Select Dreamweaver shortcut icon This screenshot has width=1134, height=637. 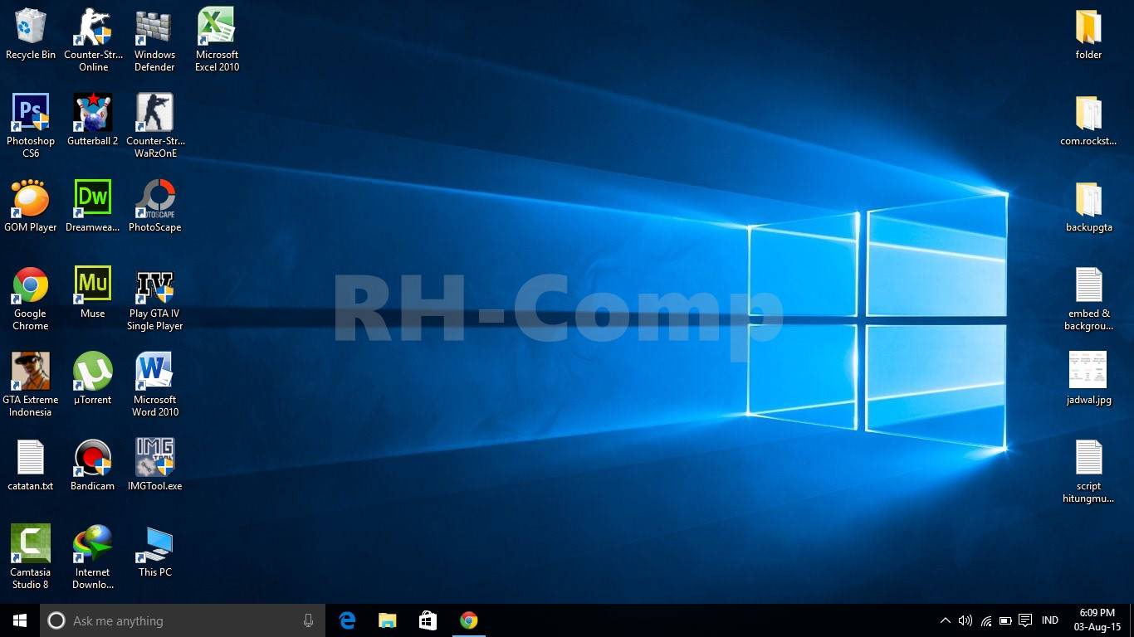point(93,207)
